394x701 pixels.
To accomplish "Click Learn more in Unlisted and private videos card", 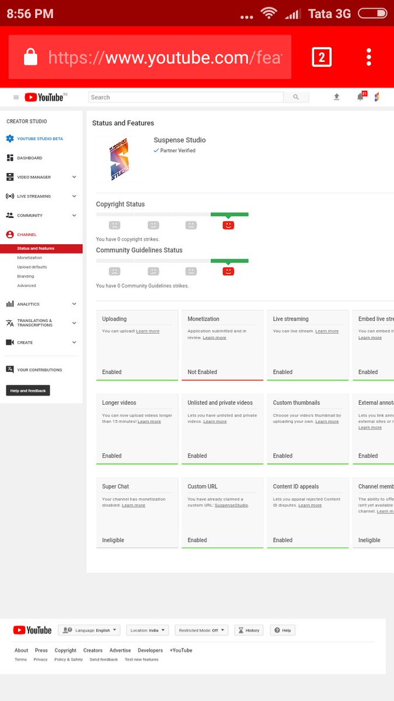I will (x=215, y=421).
